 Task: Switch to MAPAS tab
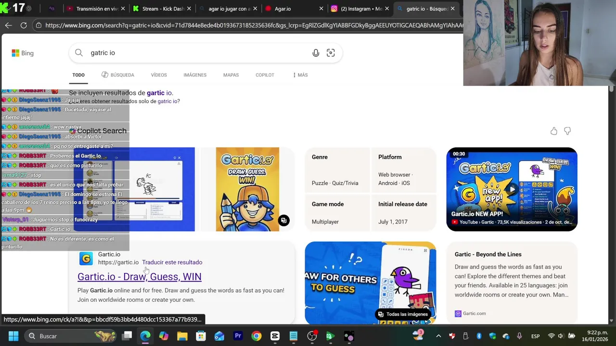pyautogui.click(x=231, y=75)
